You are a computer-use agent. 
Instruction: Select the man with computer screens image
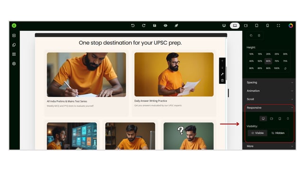coord(72,136)
